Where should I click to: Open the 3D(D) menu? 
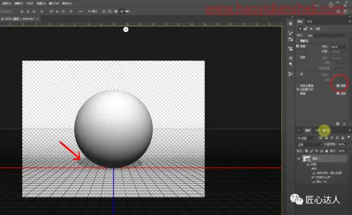point(29,3)
